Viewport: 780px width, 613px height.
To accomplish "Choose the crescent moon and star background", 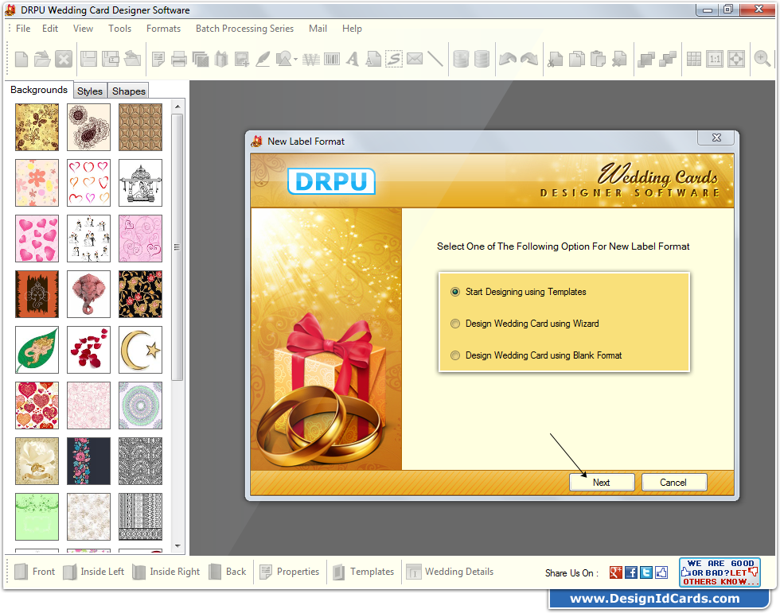I will click(x=140, y=350).
